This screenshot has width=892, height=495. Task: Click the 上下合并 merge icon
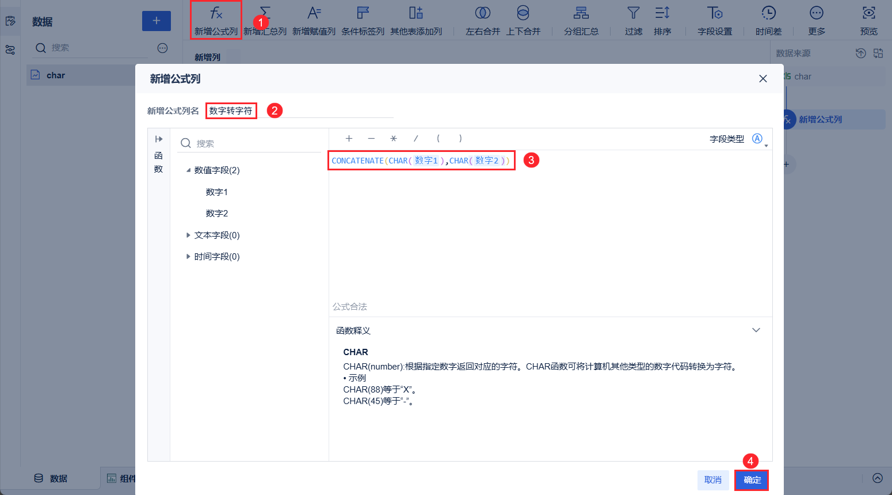[523, 13]
